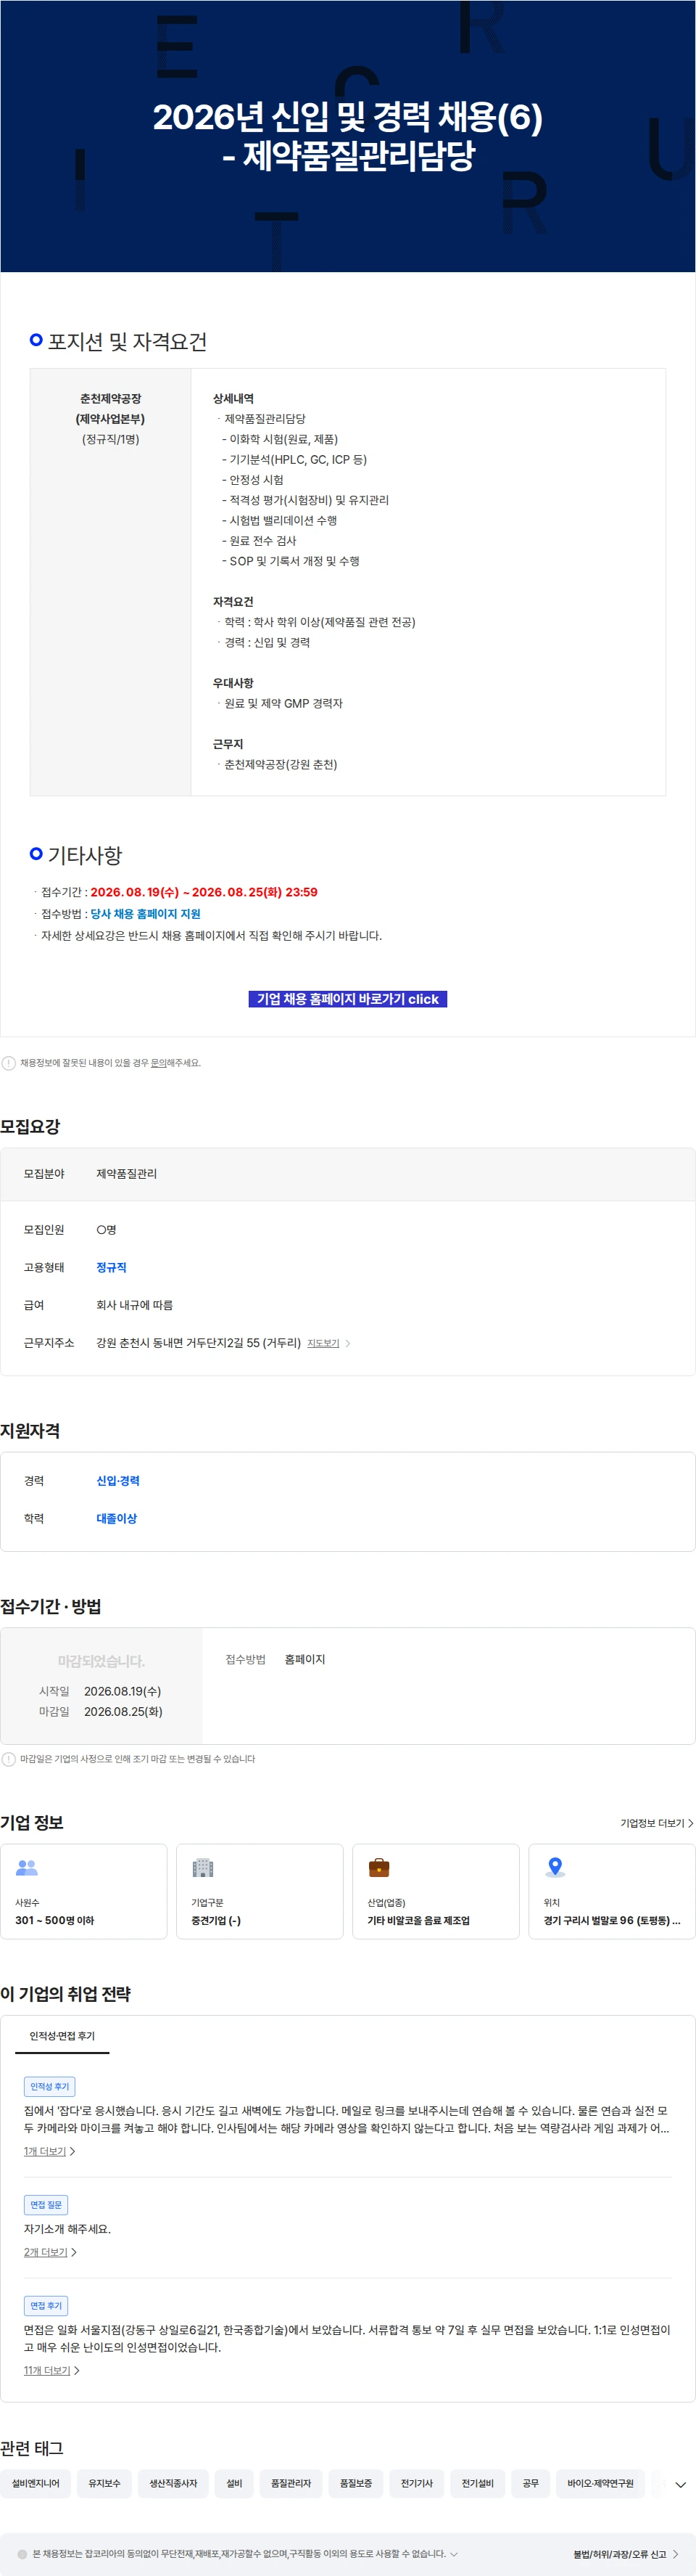Expand the copyright notice dropdown arrow in footer
The image size is (696, 2576).
453,2553
